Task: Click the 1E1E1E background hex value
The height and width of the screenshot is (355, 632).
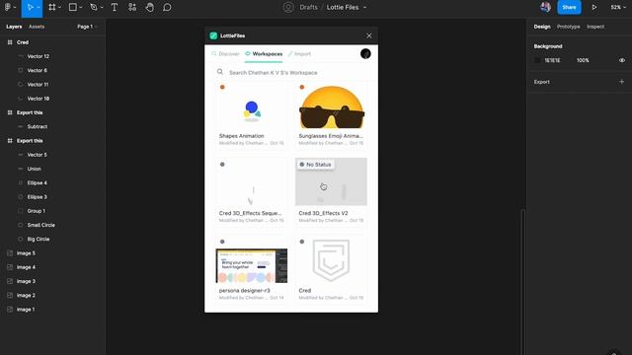Action: [552, 60]
